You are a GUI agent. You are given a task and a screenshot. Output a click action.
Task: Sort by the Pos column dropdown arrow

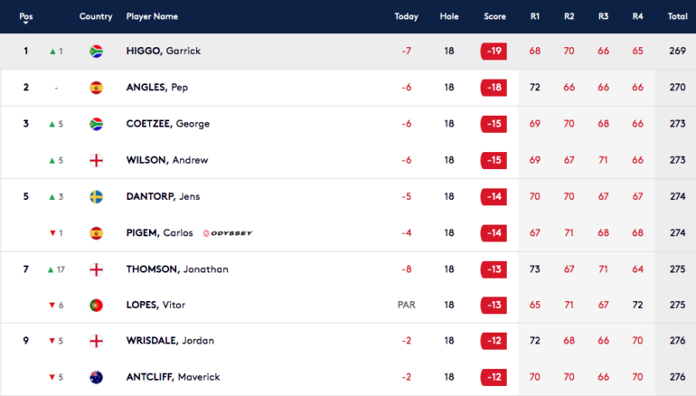25,23
